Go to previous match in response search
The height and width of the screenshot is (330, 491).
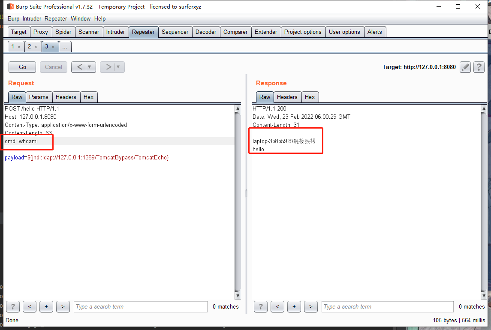277,306
